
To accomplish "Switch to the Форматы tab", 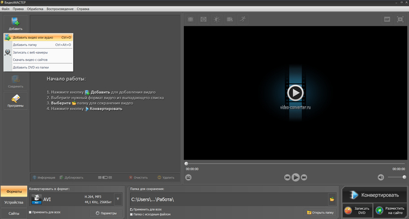I will click(x=14, y=191).
